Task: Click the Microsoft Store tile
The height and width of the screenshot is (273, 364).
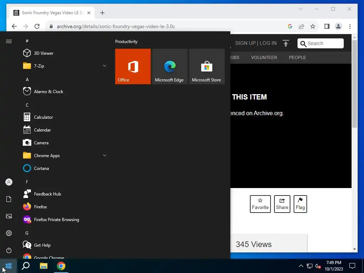Action: tap(207, 66)
